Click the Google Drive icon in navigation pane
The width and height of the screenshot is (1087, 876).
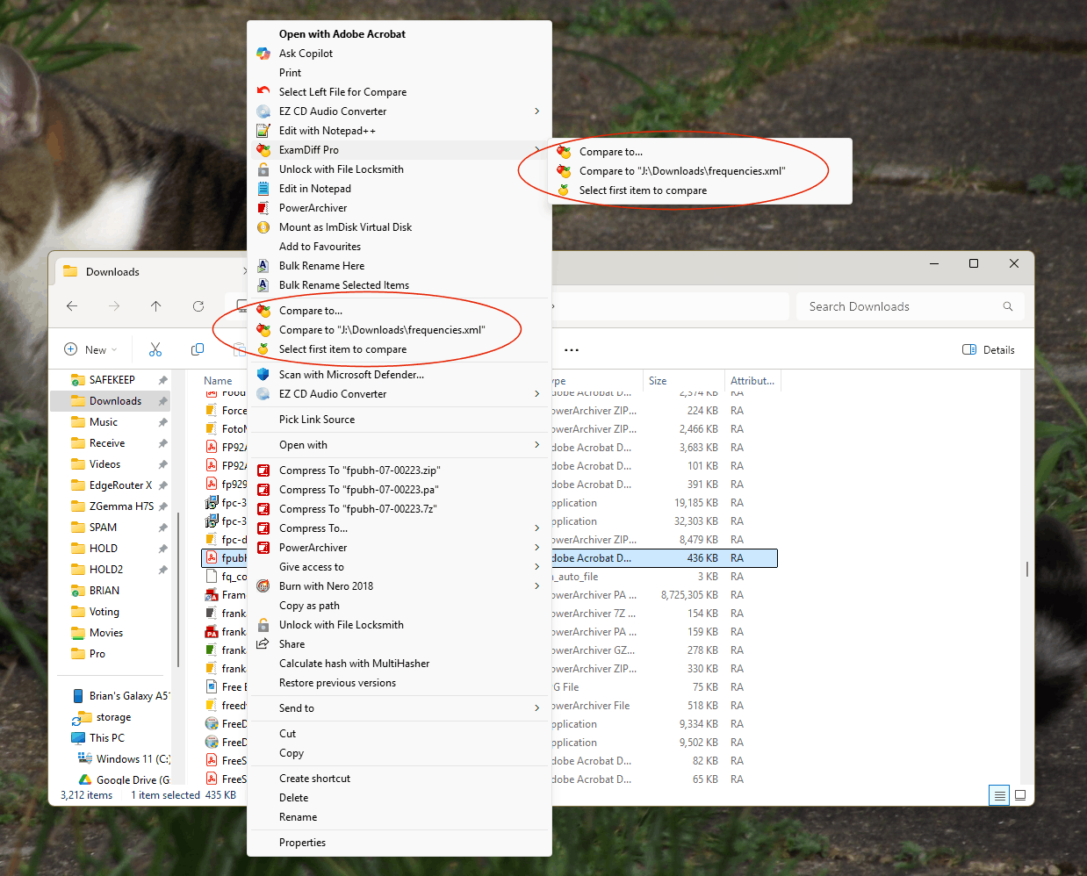(x=85, y=779)
